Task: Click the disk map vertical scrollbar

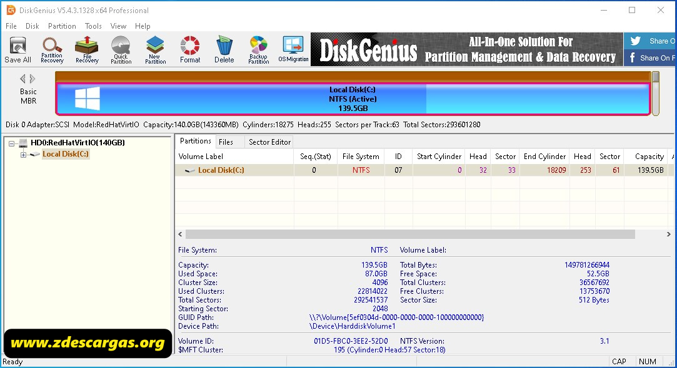Action: coord(655,94)
